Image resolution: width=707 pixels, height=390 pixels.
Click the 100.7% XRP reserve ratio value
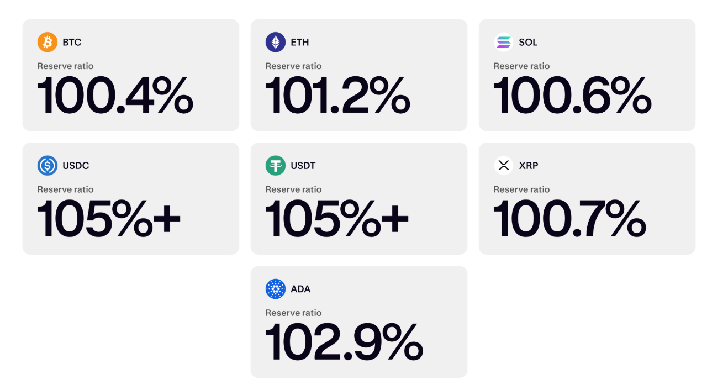click(569, 218)
